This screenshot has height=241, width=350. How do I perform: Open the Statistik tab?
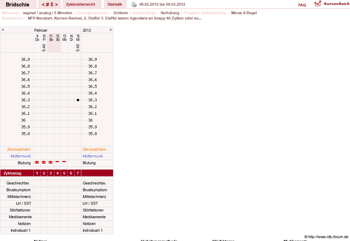[115, 4]
